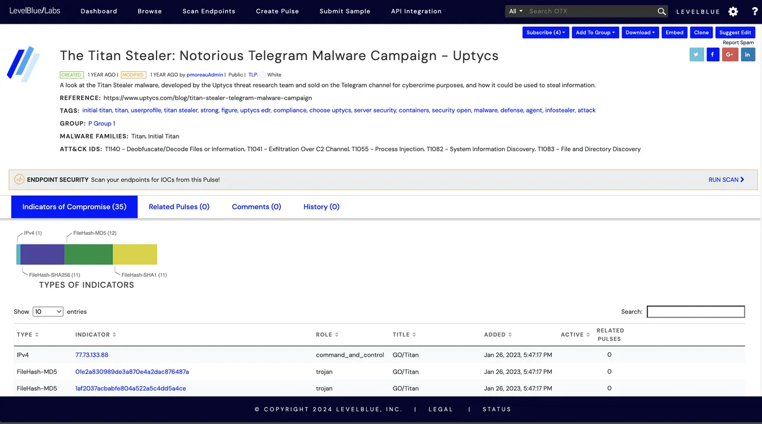Open hash 01e2a830989de3a870e4a2dac876487a
This screenshot has width=762, height=424.
click(x=132, y=372)
